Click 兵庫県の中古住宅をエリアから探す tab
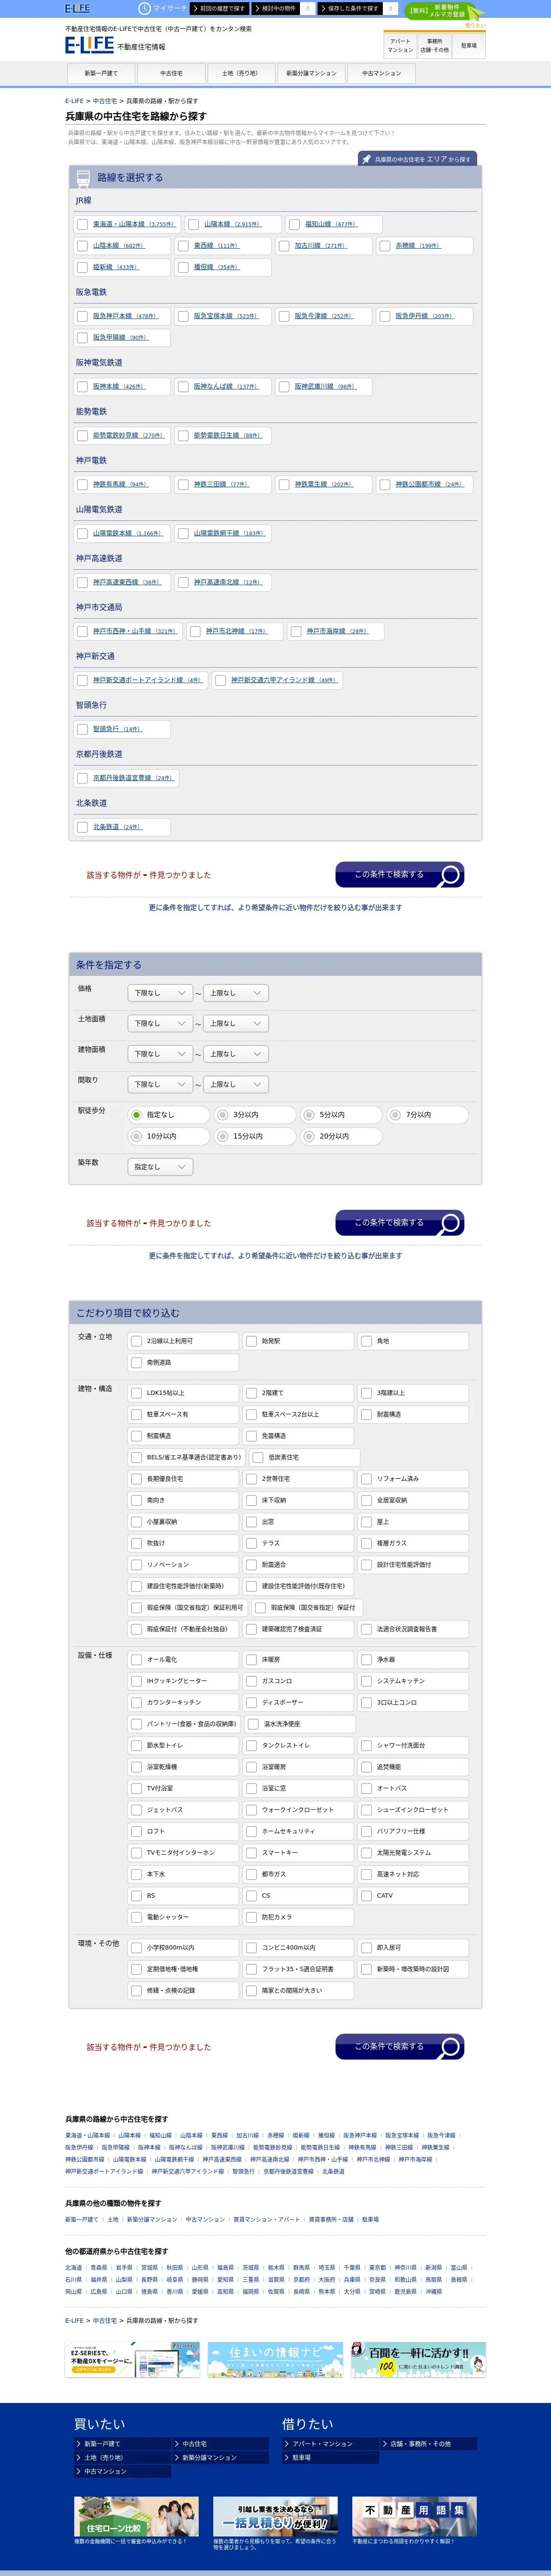The height and width of the screenshot is (2576, 551). point(417,159)
